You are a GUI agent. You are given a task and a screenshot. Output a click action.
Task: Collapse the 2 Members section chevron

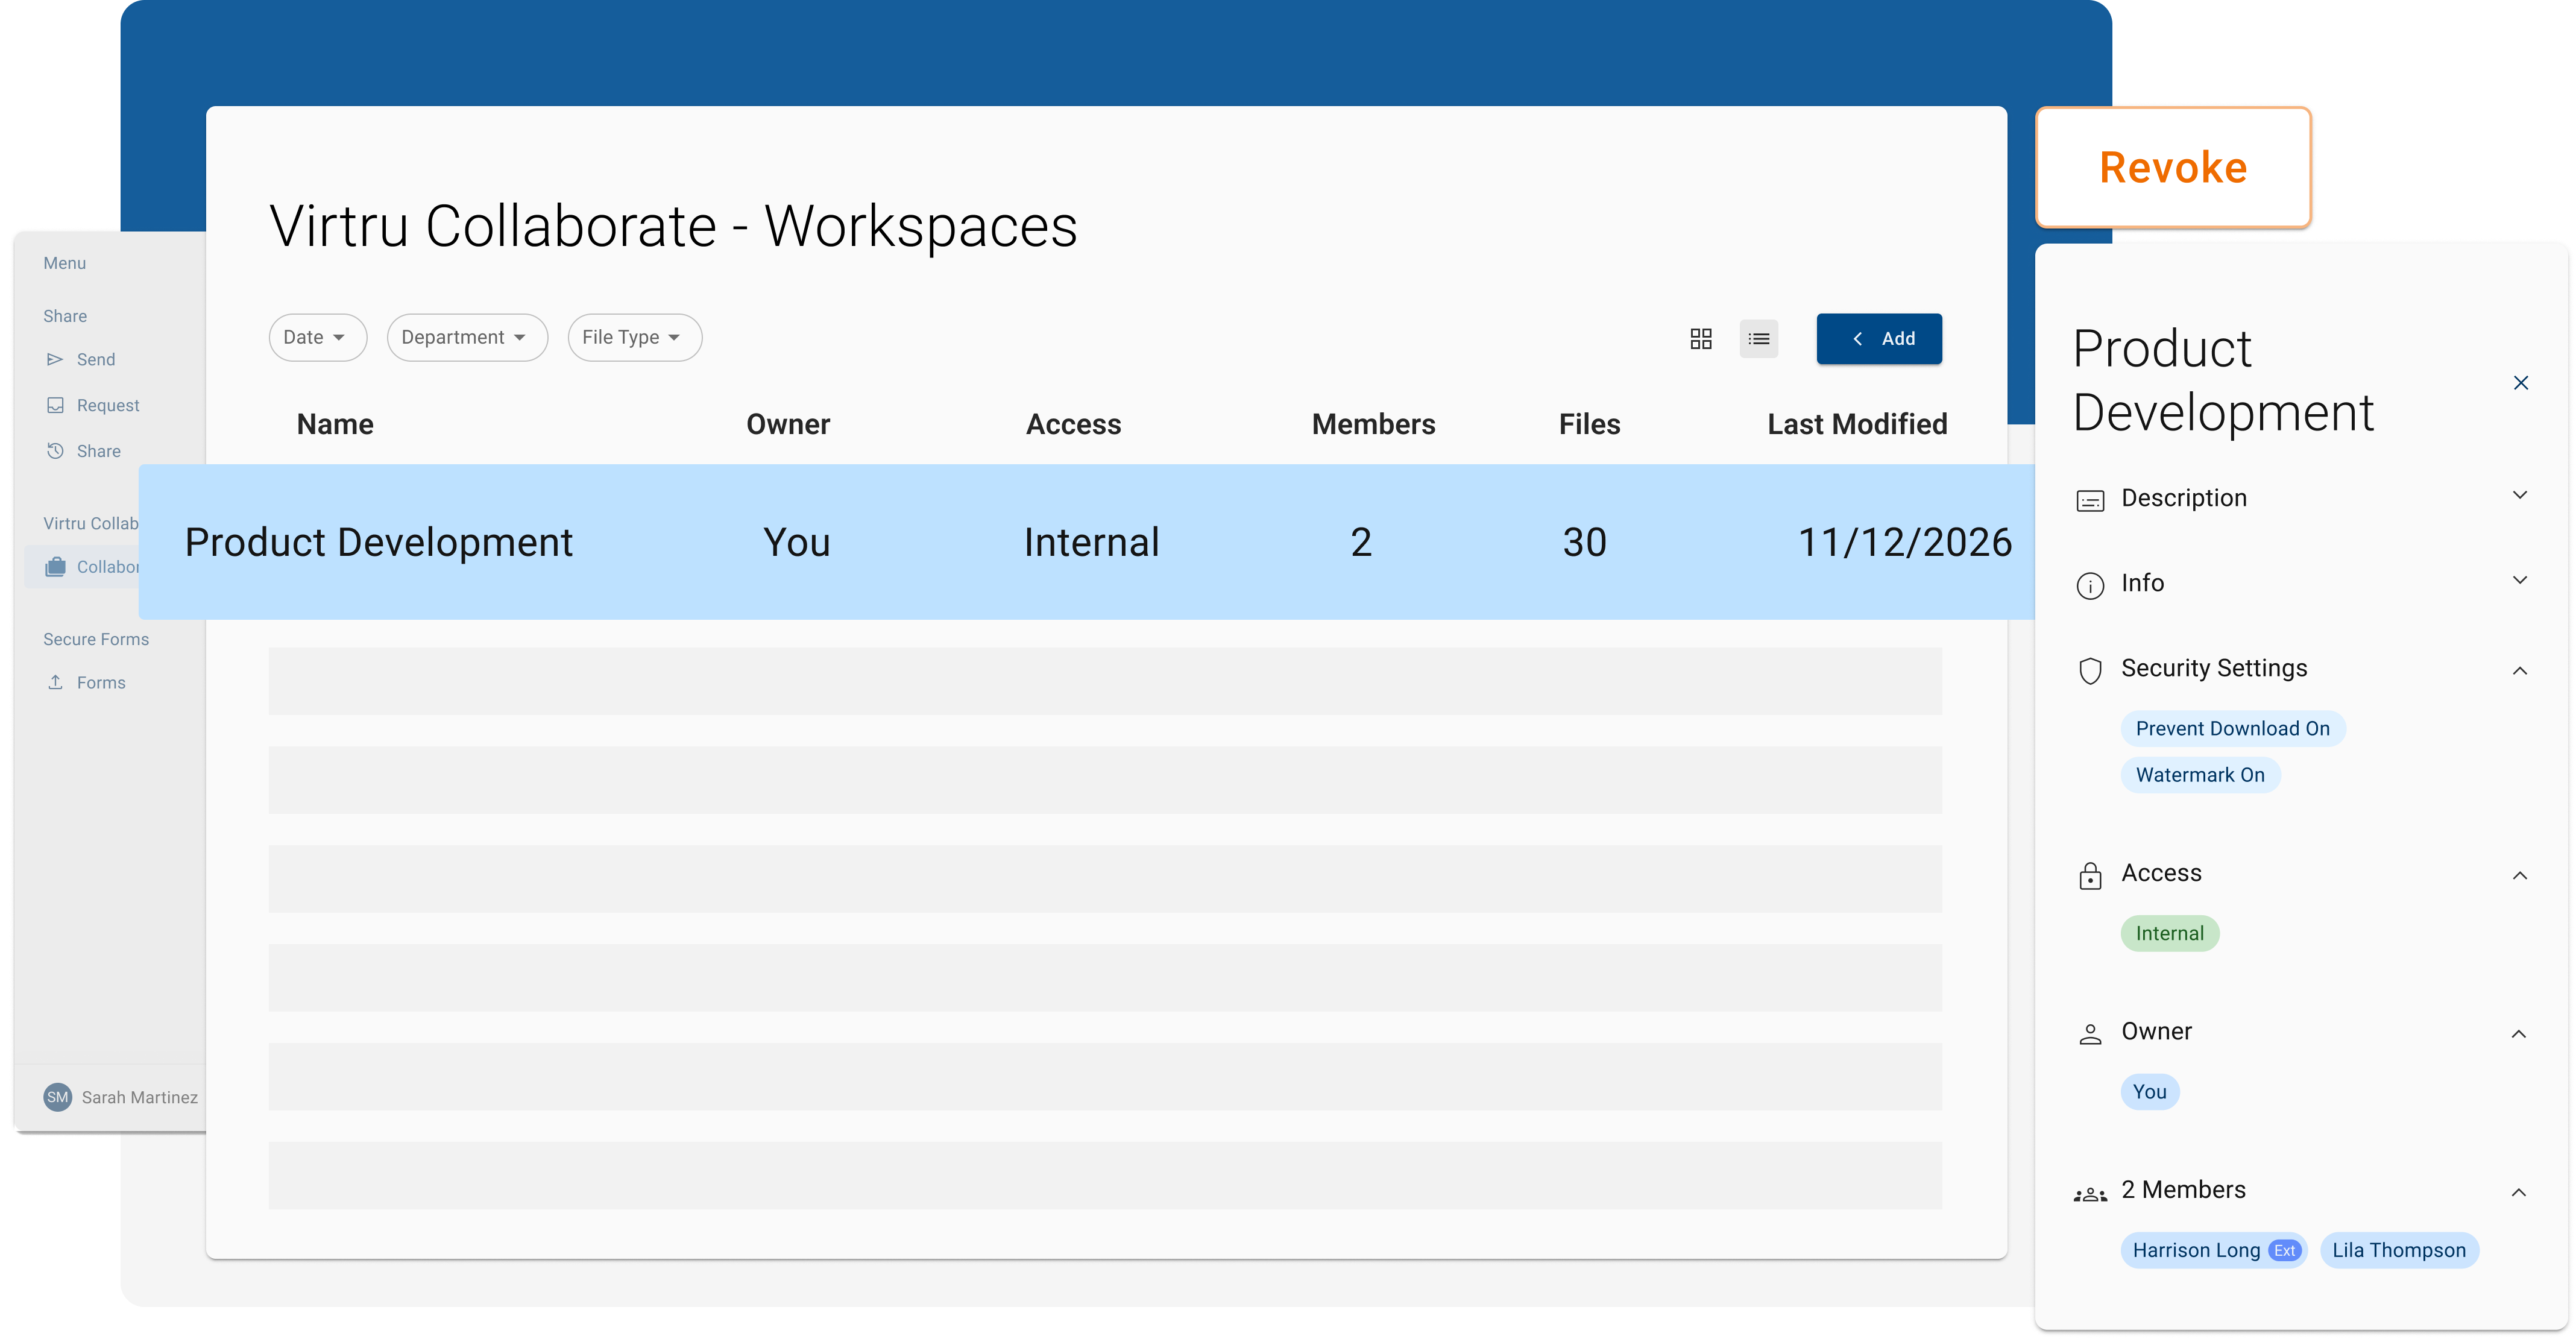click(x=2519, y=1192)
